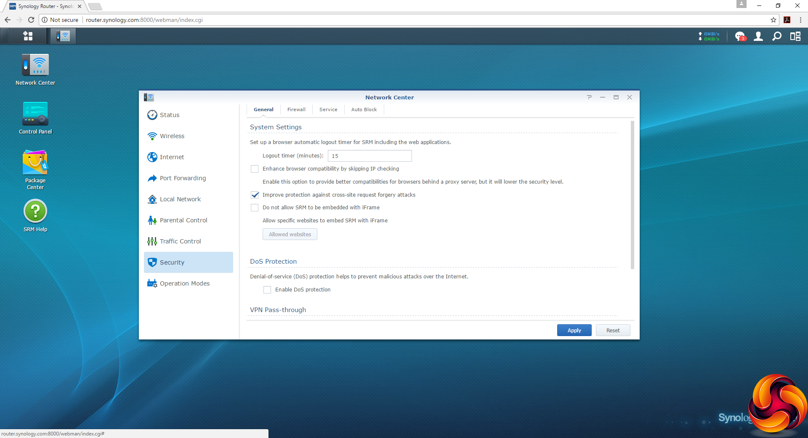Open the user Options person icon
The height and width of the screenshot is (438, 808).
pyautogui.click(x=758, y=36)
